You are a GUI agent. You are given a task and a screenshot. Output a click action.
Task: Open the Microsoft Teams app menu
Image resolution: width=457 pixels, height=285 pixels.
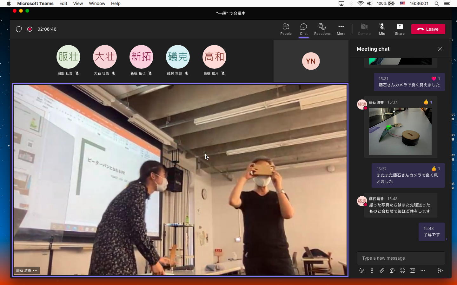(x=35, y=3)
